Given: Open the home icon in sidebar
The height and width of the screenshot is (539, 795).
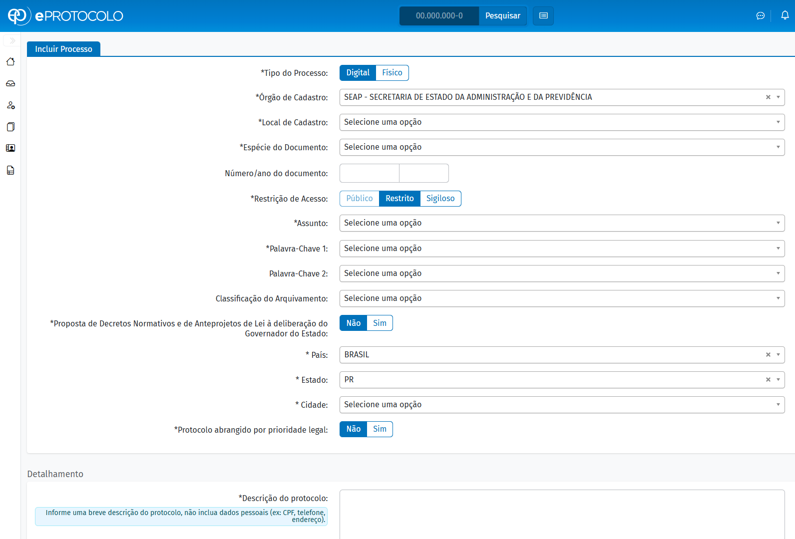Looking at the screenshot, I should tap(10, 61).
